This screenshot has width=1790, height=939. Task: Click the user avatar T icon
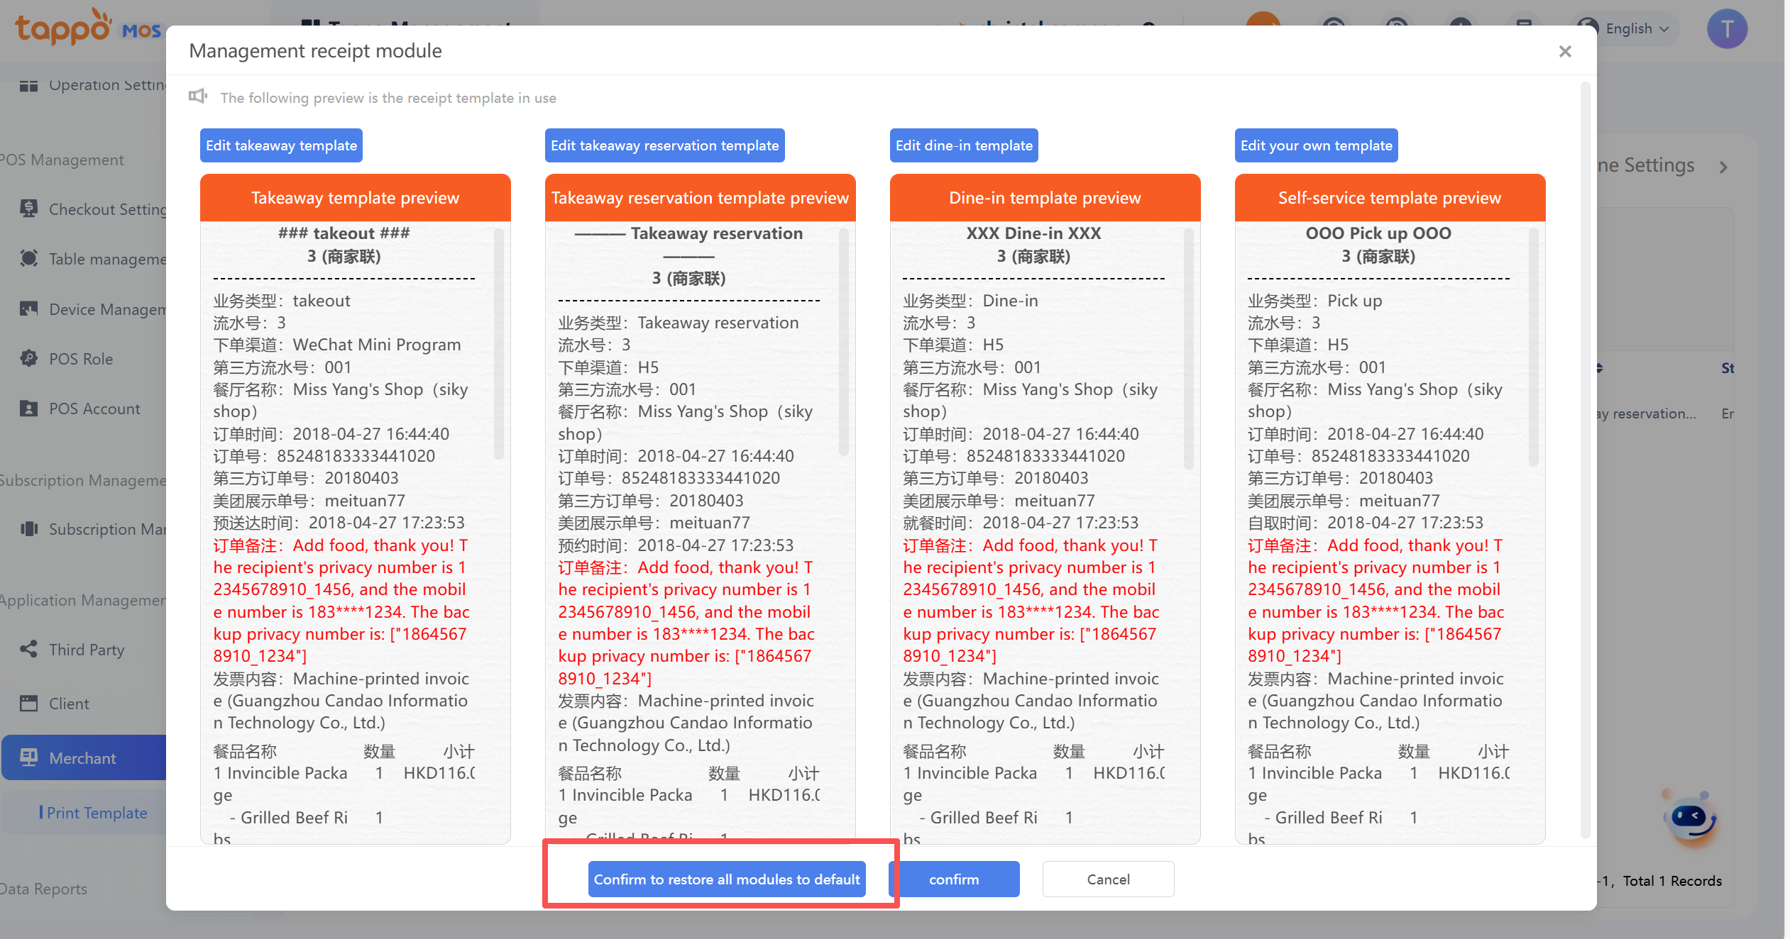click(1726, 29)
